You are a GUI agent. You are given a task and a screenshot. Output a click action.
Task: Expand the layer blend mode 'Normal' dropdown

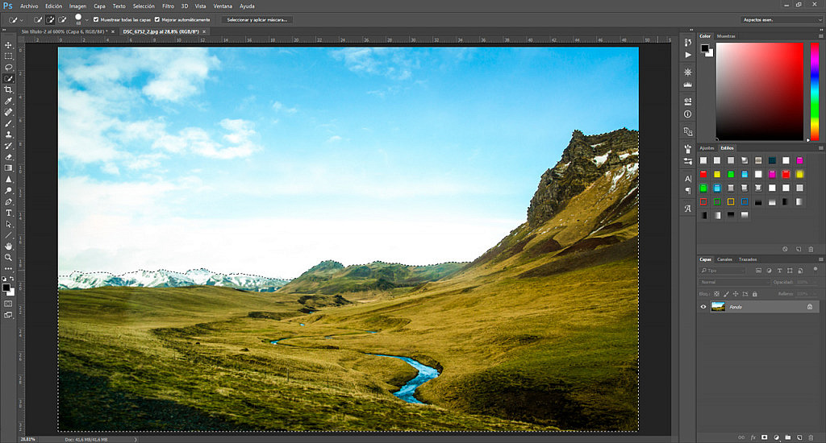pos(734,283)
